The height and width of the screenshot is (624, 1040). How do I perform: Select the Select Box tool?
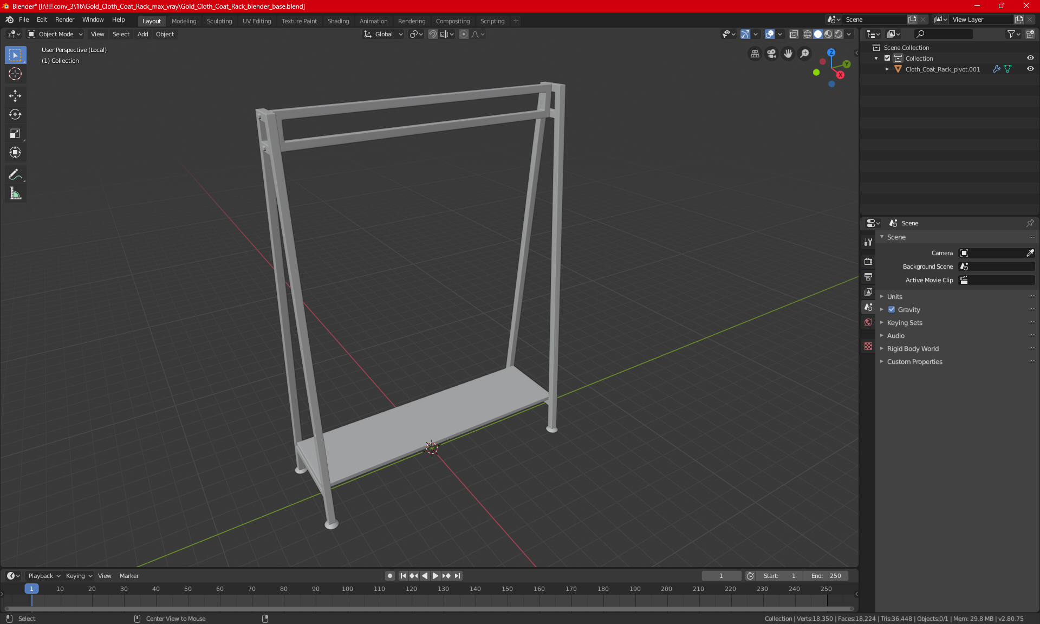click(15, 55)
